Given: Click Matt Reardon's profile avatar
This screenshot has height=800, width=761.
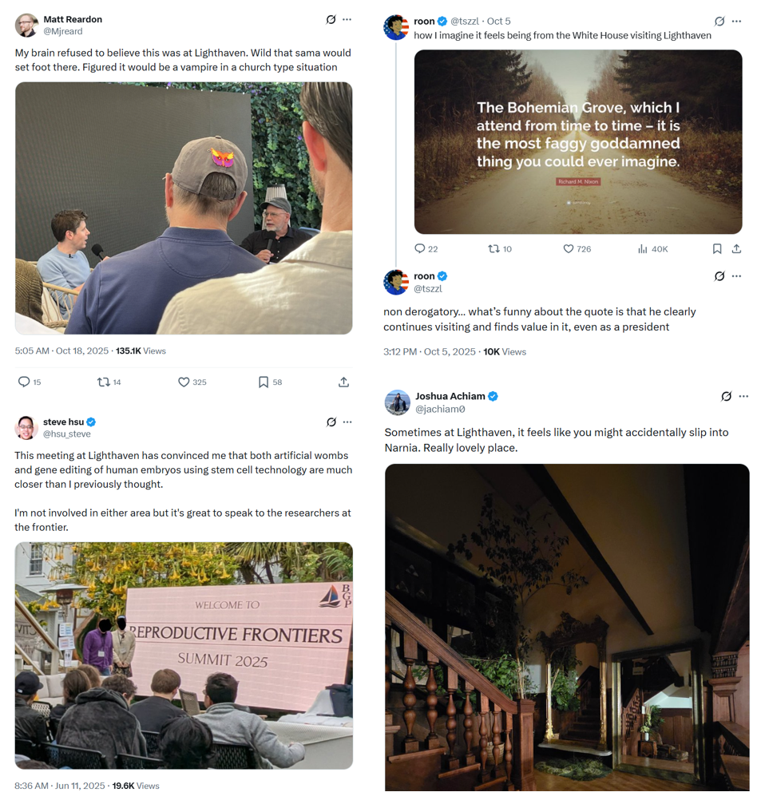Looking at the screenshot, I should [26, 25].
